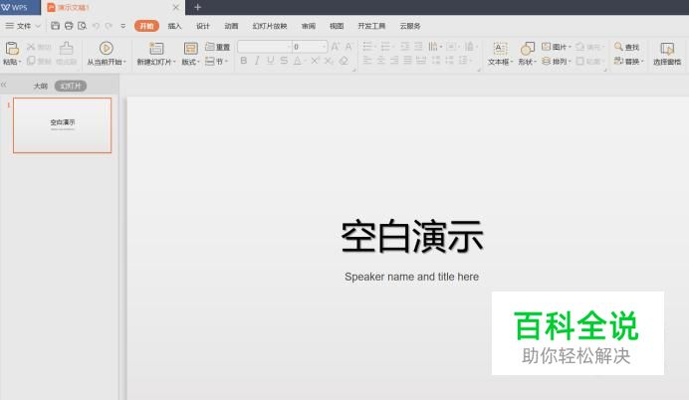Switch to Slides (幻灯片) panel view
The image size is (689, 400).
coord(71,86)
